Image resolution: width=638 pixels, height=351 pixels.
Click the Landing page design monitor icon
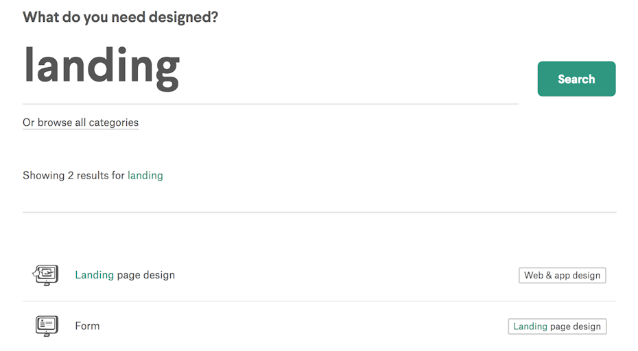[x=47, y=275]
